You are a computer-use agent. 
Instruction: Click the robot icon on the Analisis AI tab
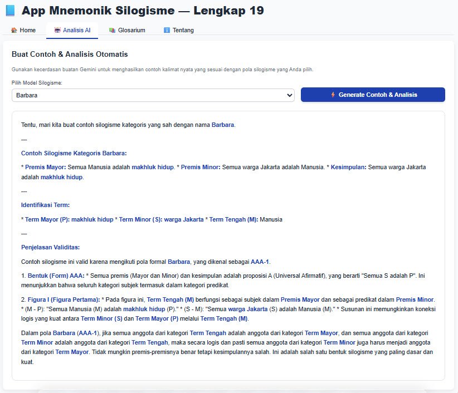pos(57,30)
